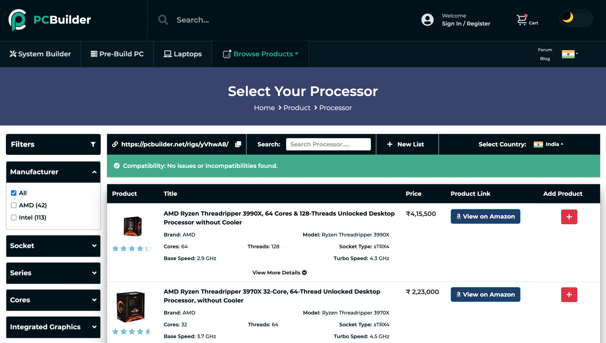Open the Browse Products menu
The image size is (606, 343).
pyautogui.click(x=260, y=54)
